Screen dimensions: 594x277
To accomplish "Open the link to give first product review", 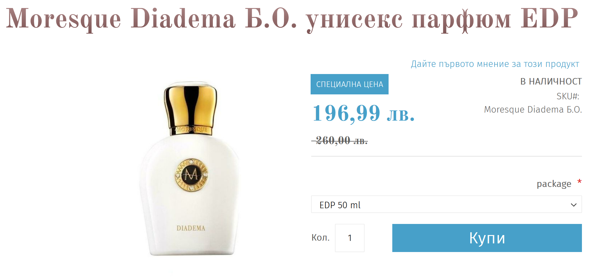I will coord(495,64).
